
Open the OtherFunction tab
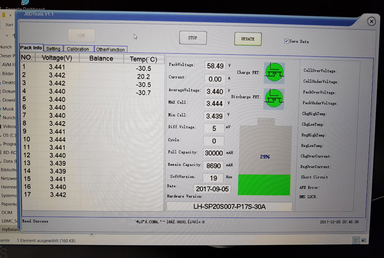(110, 49)
